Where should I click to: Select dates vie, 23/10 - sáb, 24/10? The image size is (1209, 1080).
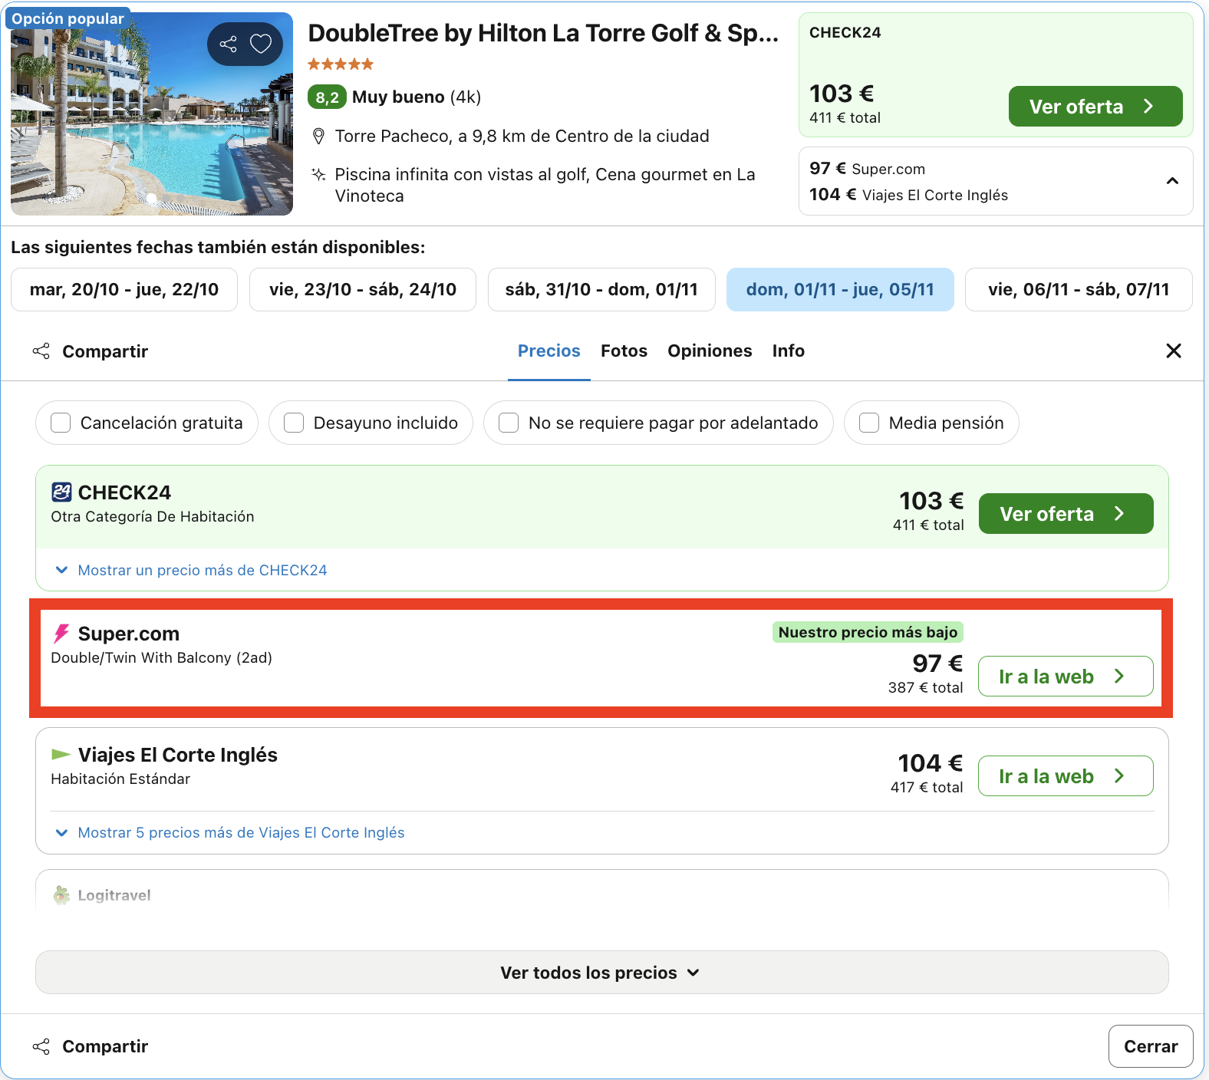pos(363,289)
